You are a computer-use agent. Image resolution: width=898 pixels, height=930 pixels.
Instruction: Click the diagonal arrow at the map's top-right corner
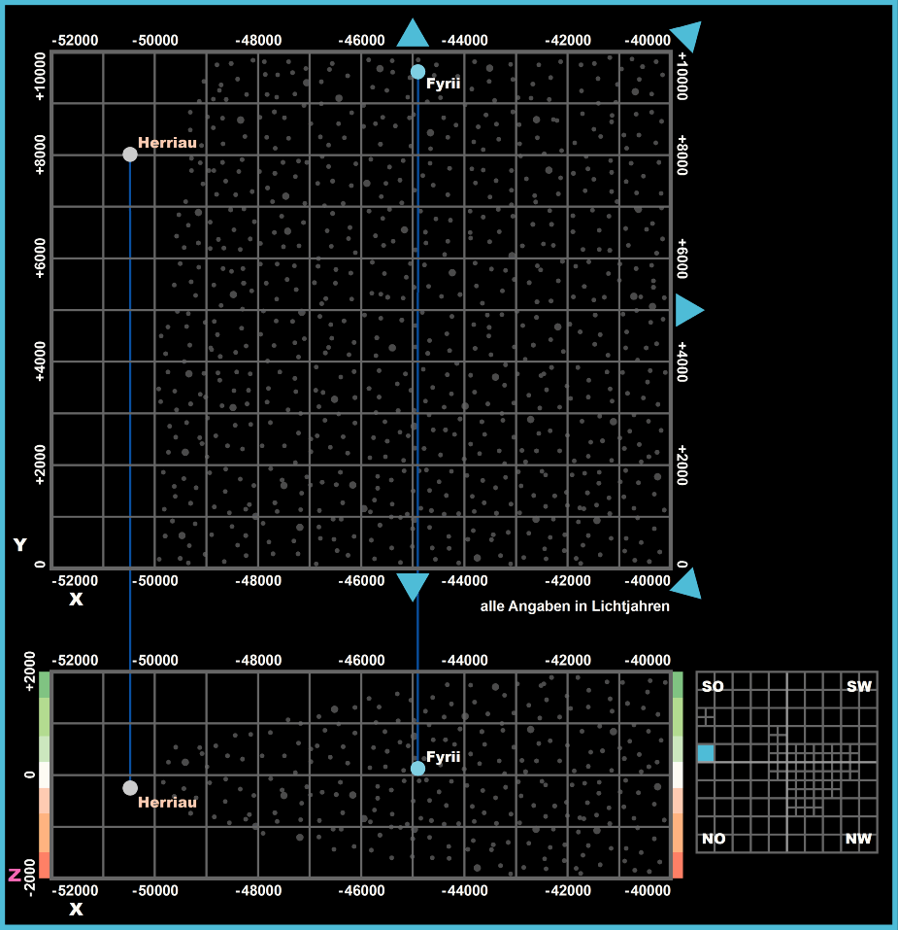tap(687, 35)
